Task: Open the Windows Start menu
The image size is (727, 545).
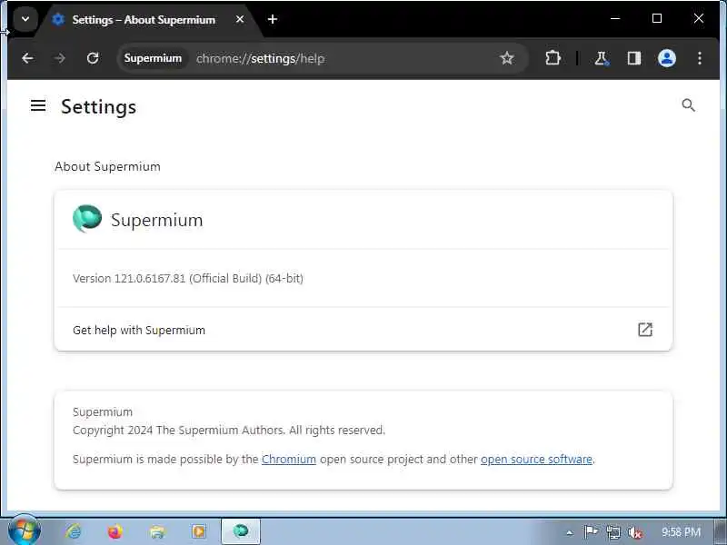Action: click(x=24, y=530)
